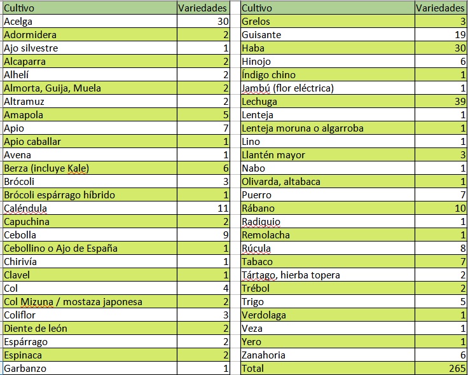Click the Zanahoria cell
This screenshot has height=375, width=468.
pyautogui.click(x=327, y=355)
